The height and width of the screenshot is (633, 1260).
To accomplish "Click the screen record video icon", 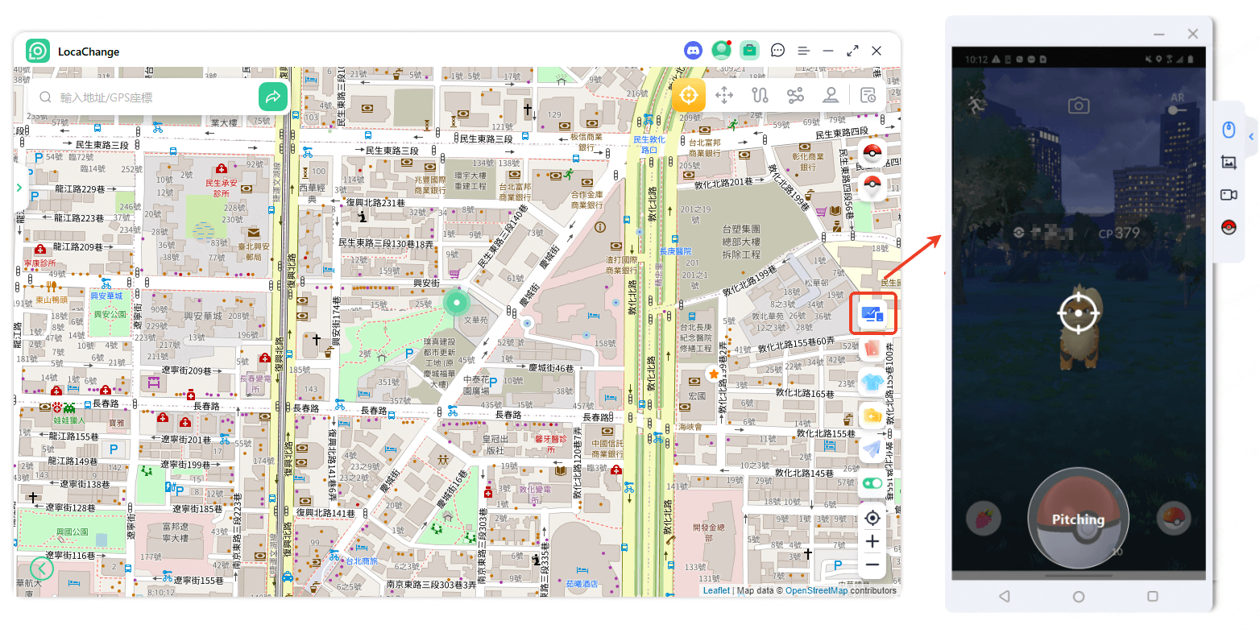I will click(1229, 195).
